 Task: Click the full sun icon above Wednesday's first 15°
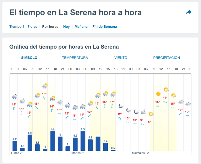[158, 94]
